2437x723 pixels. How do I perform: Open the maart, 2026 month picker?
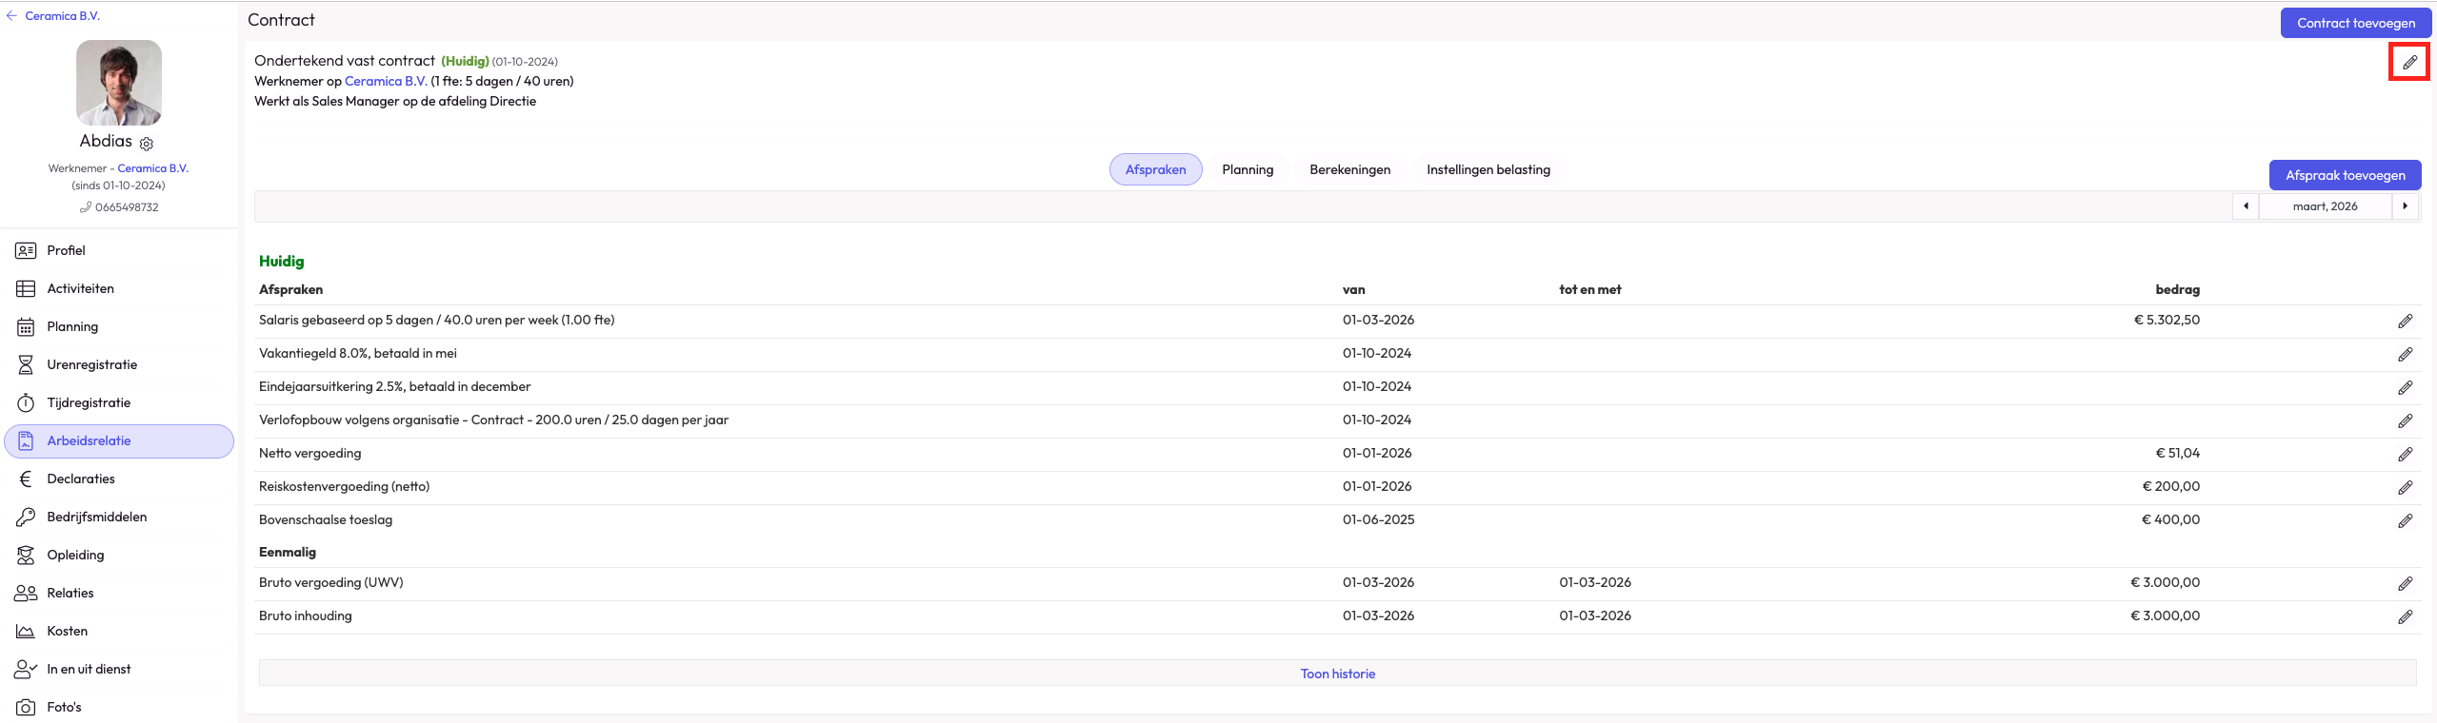click(2325, 206)
